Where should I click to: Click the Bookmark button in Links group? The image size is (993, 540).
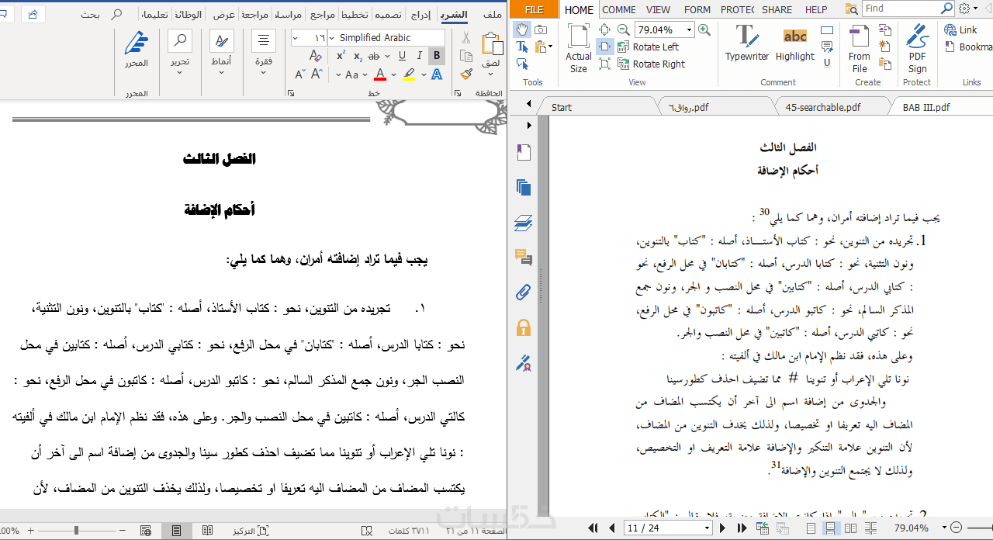970,47
